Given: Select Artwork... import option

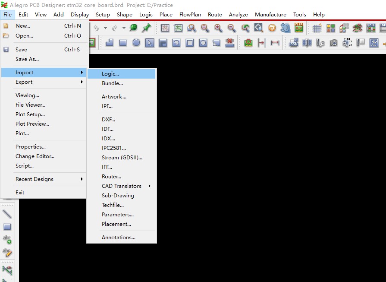Looking at the screenshot, I should tap(122, 97).
